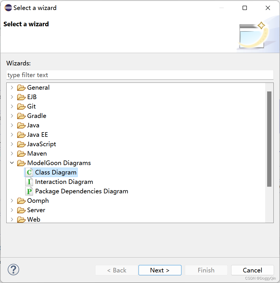Expand the General category
This screenshot has height=283, width=280.
coord(12,87)
